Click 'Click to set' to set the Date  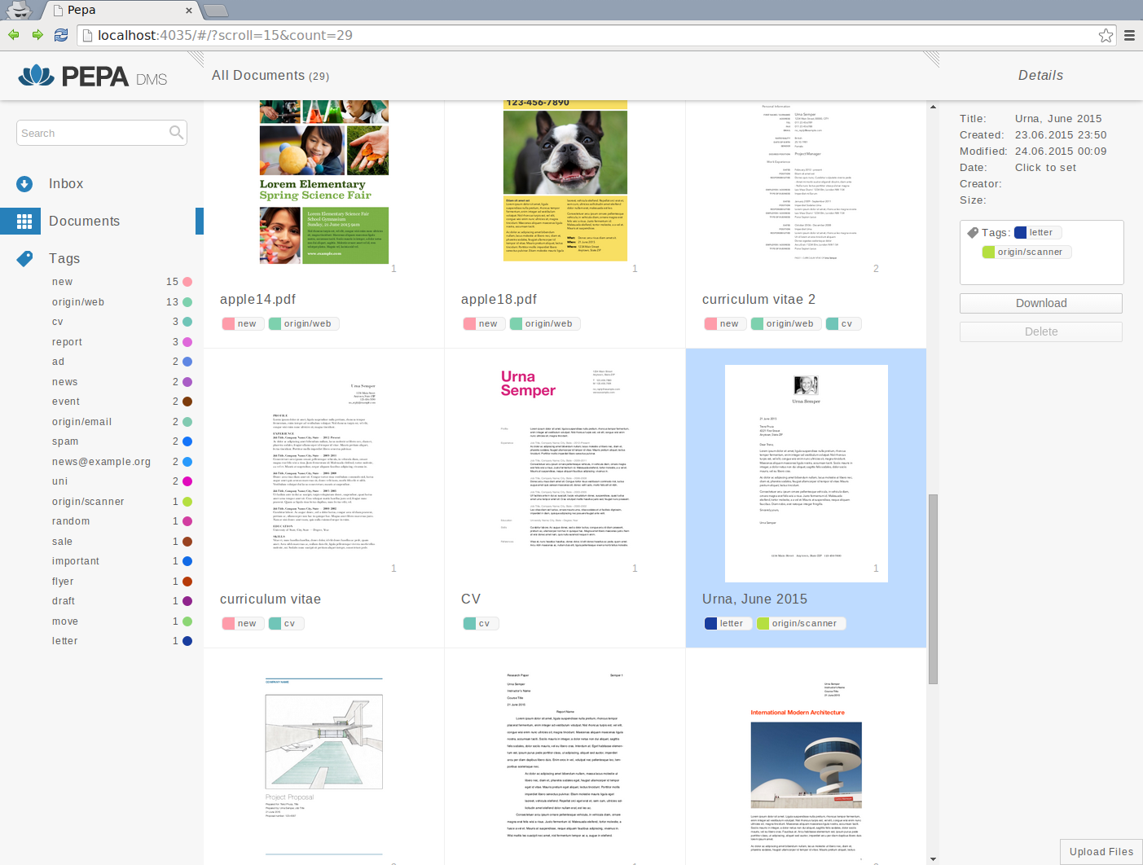tap(1045, 167)
